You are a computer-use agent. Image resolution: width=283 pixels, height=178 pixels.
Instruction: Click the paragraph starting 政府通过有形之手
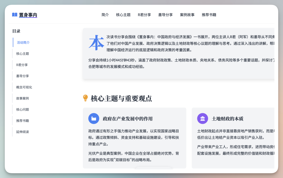tap(134, 138)
